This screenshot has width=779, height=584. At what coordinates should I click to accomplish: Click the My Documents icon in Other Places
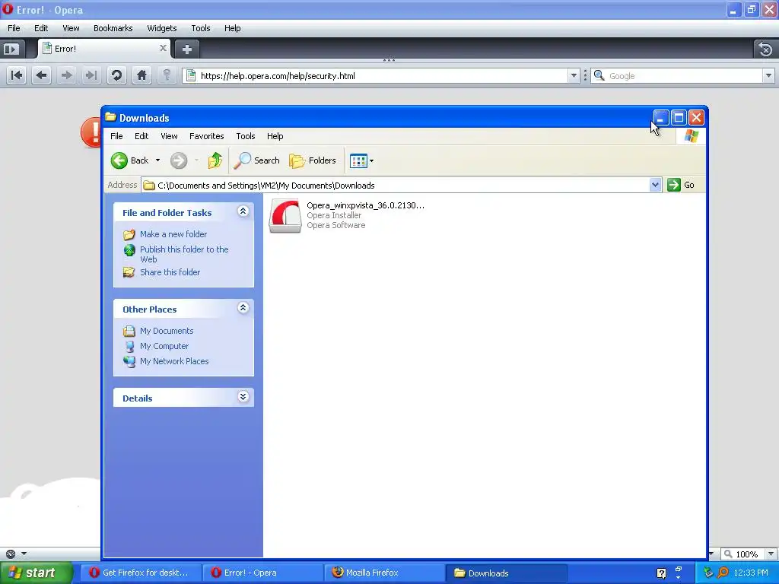pos(129,331)
